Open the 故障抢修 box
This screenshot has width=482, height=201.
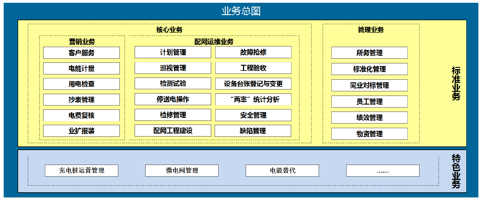pos(253,52)
